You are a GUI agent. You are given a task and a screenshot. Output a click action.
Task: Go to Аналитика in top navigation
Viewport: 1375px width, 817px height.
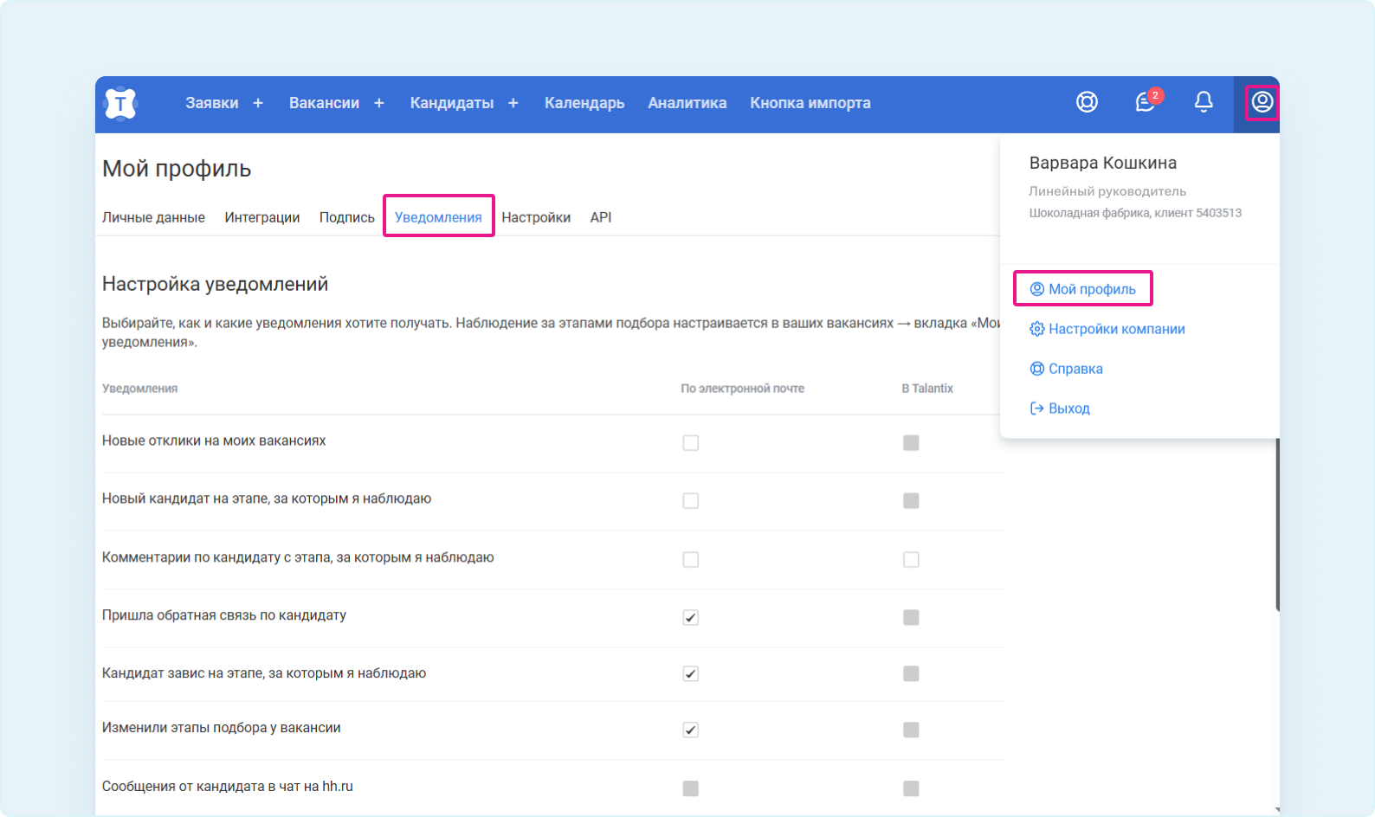[x=687, y=103]
